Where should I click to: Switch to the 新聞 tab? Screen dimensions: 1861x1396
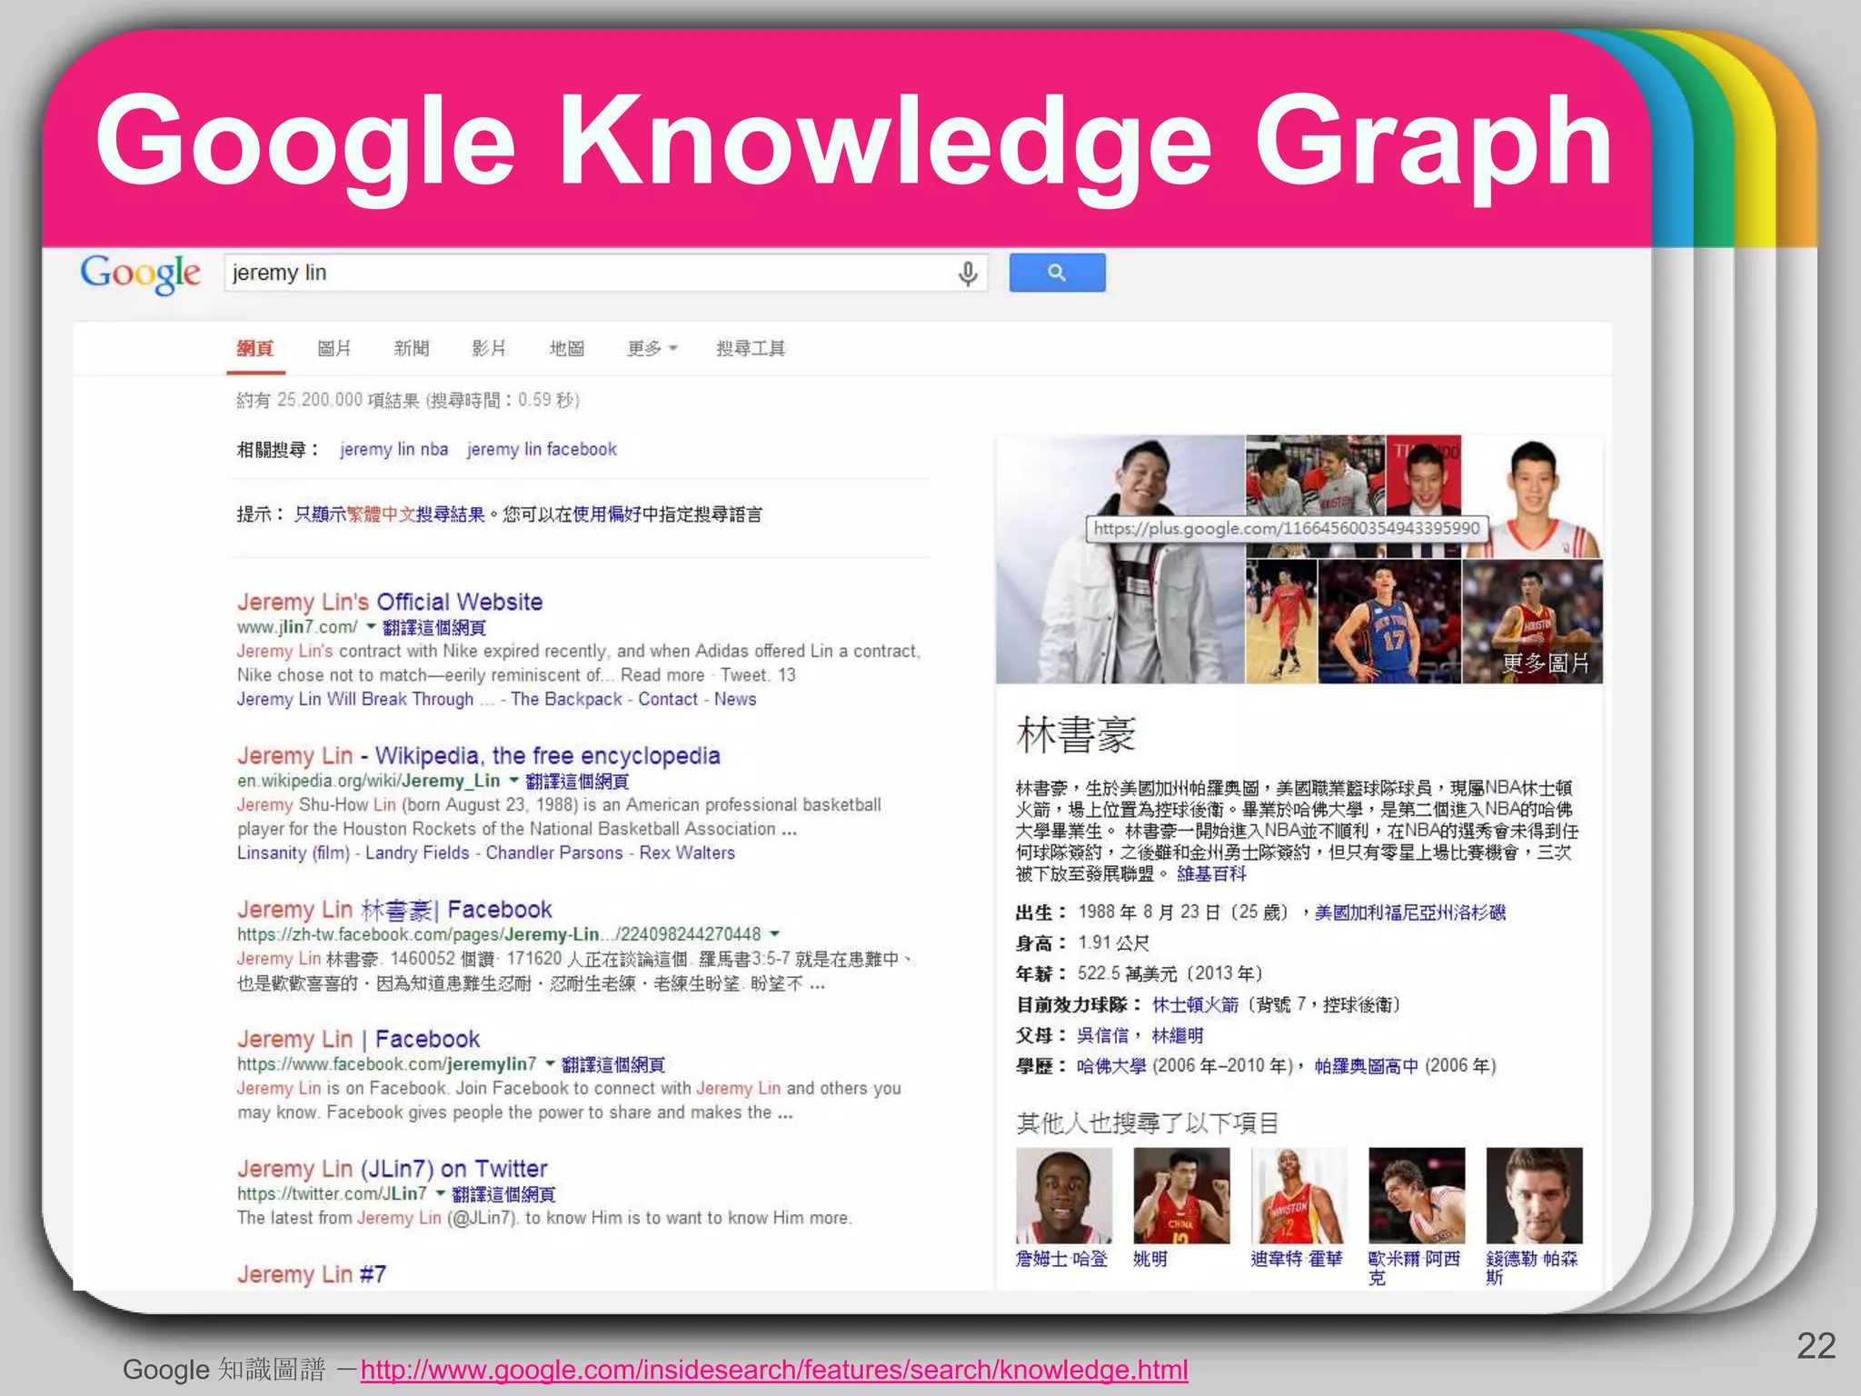point(412,348)
